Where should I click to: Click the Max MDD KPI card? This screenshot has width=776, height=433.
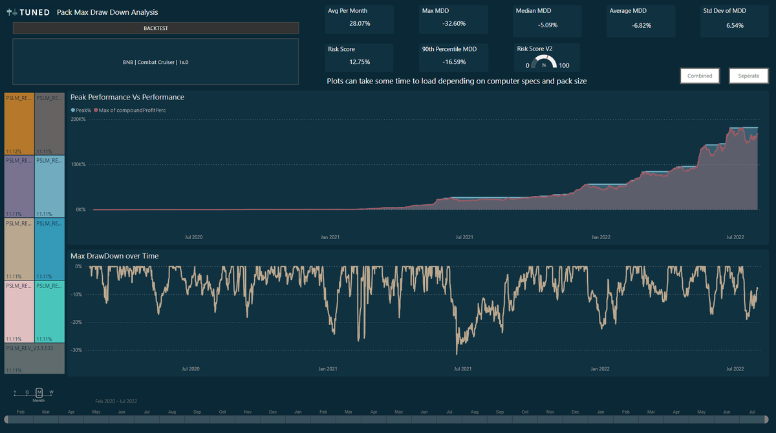pos(453,19)
